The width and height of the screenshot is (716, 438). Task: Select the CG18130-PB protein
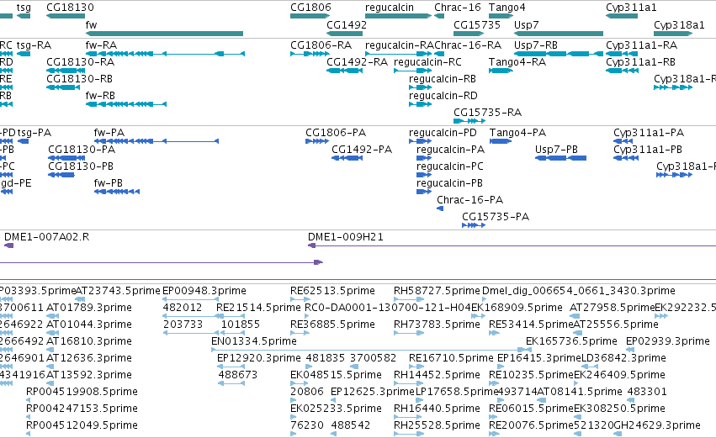coord(61,175)
